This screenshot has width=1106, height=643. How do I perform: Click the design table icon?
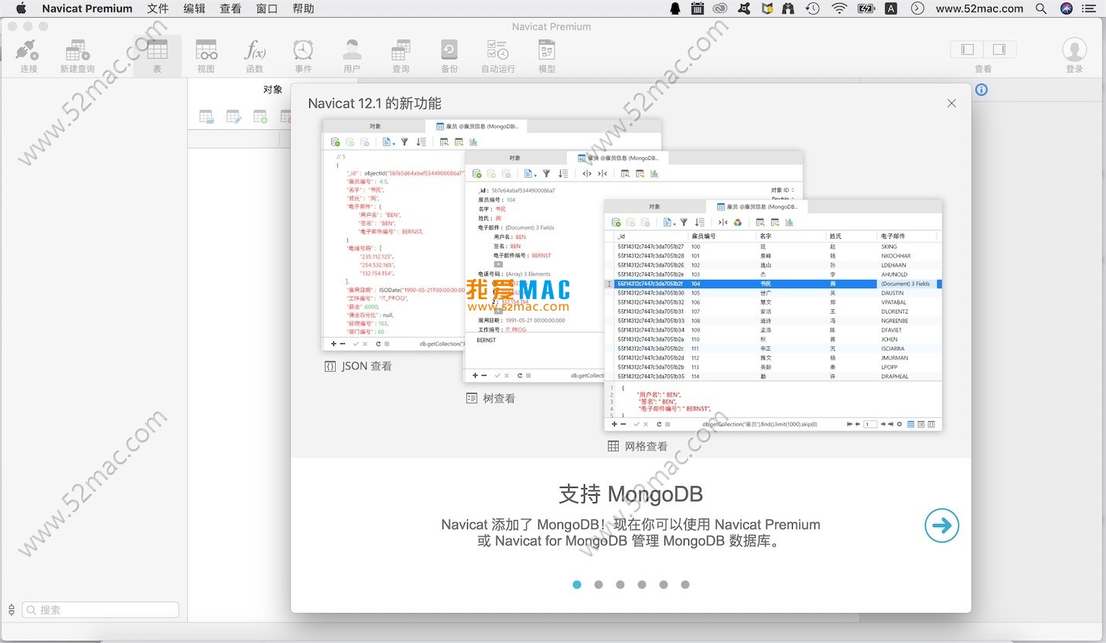tap(234, 117)
